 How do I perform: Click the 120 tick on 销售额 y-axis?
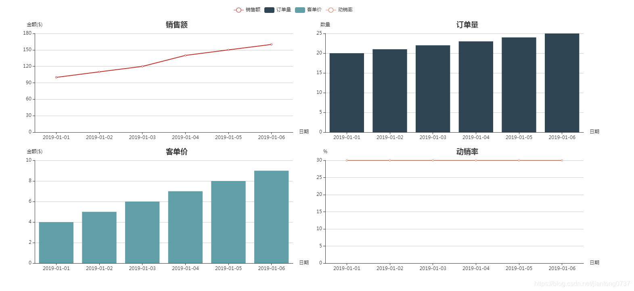[x=27, y=66]
